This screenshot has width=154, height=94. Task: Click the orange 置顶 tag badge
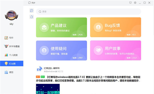pos(38,77)
